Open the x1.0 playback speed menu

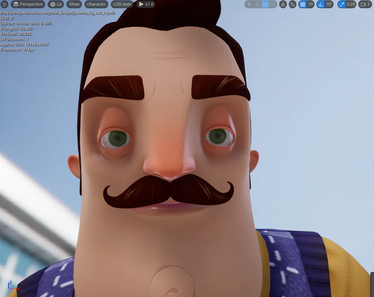click(x=146, y=4)
